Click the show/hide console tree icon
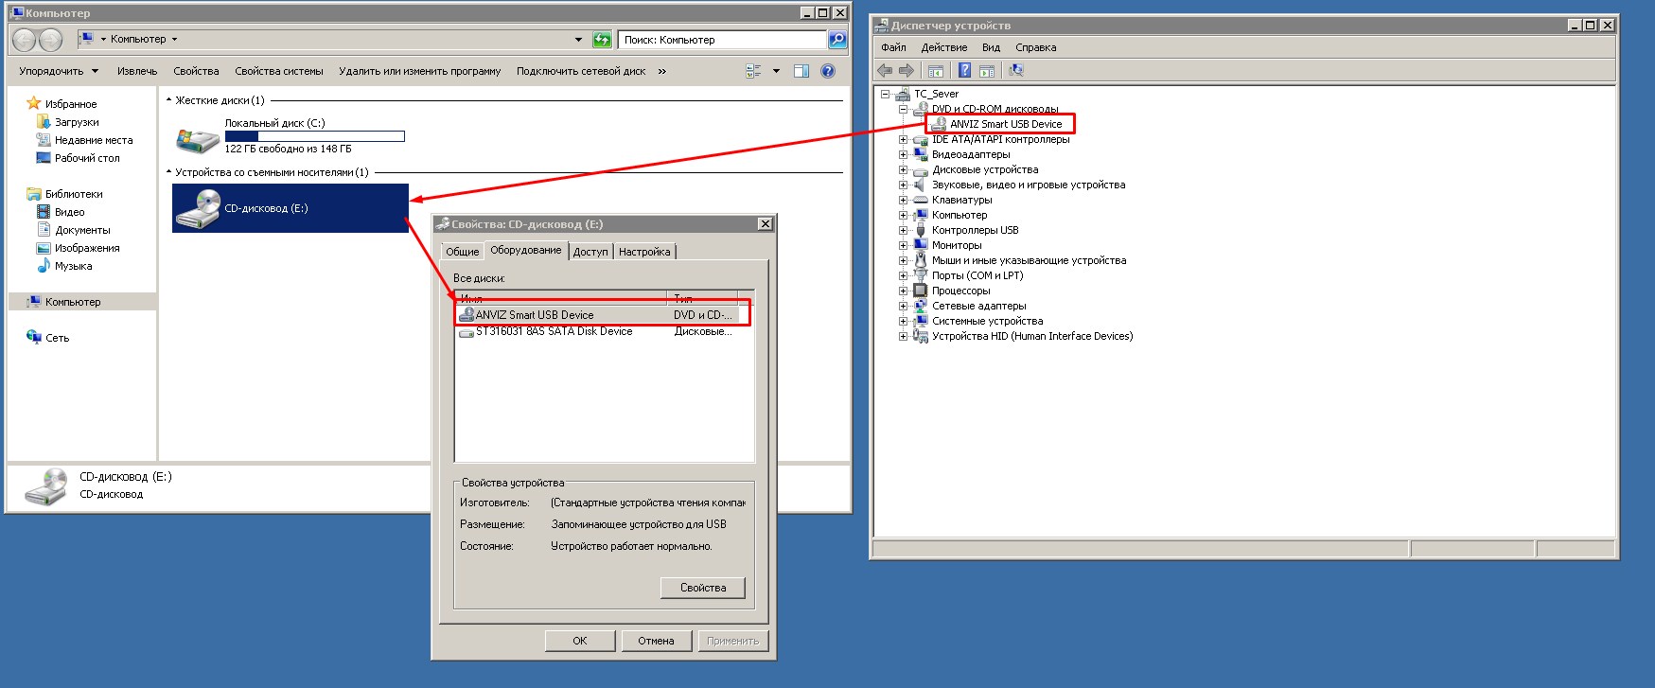Screen dimensions: 1655x688 [936, 70]
